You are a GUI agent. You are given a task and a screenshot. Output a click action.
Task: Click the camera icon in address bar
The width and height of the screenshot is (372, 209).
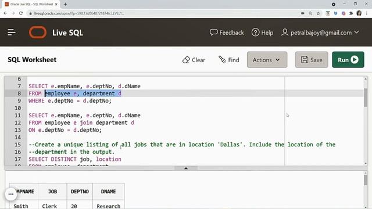click(302, 13)
